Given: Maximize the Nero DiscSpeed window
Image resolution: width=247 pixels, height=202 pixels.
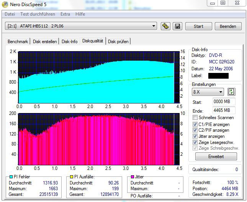Looking at the screenshot, I should (x=223, y=3).
